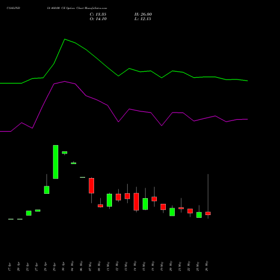Click the high value H: 26.00

[143, 15]
